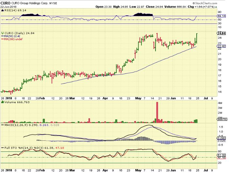Viewport: 229px width, 174px height.
Task: Select the CURO Group Holdings Corp. company name
Action: click(30, 3)
